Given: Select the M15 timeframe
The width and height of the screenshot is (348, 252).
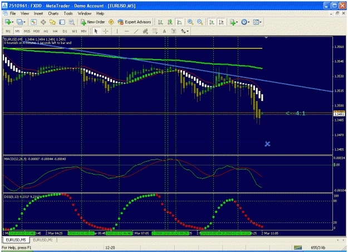Looking at the screenshot, I should click(x=27, y=31).
